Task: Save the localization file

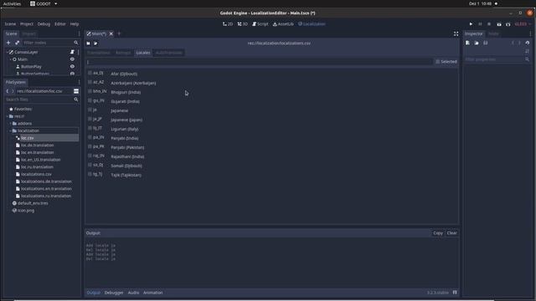Action: [88, 43]
